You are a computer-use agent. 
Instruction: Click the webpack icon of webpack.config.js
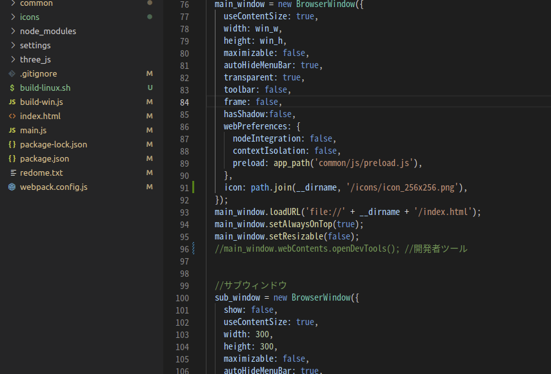(x=12, y=187)
